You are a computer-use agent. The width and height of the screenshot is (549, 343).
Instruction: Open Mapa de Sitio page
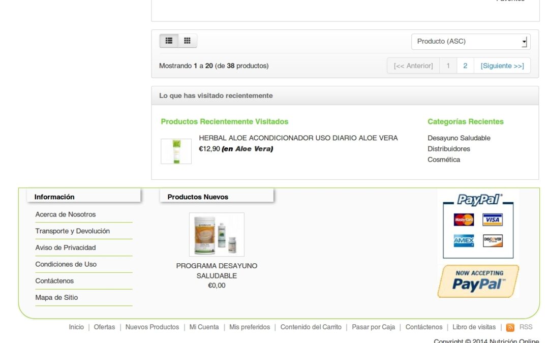(x=56, y=297)
